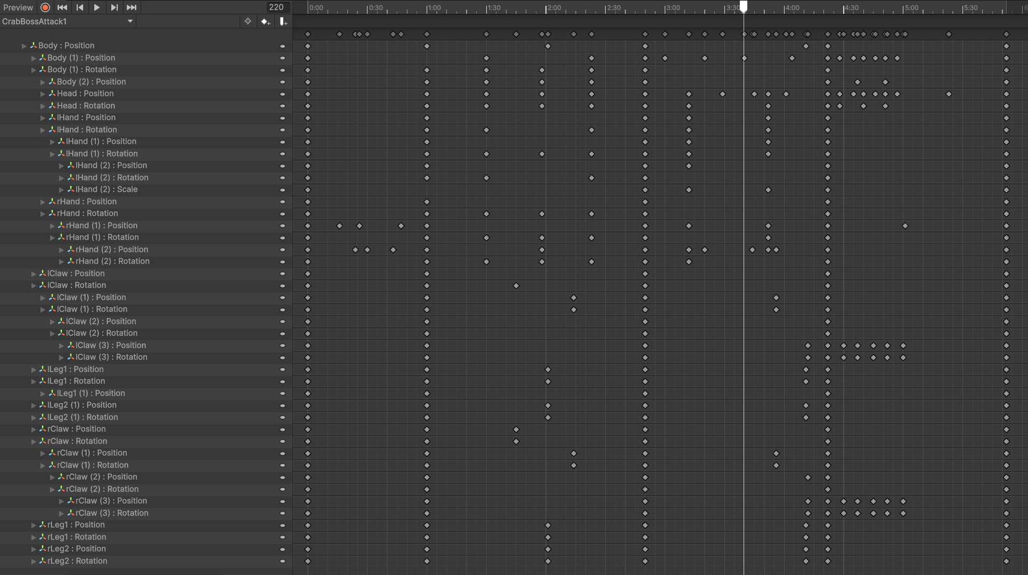Click the Add Keyframe icon
This screenshot has height=575, width=1028.
(x=265, y=21)
